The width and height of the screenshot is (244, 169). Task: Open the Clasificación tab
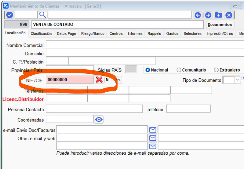pos(41,33)
